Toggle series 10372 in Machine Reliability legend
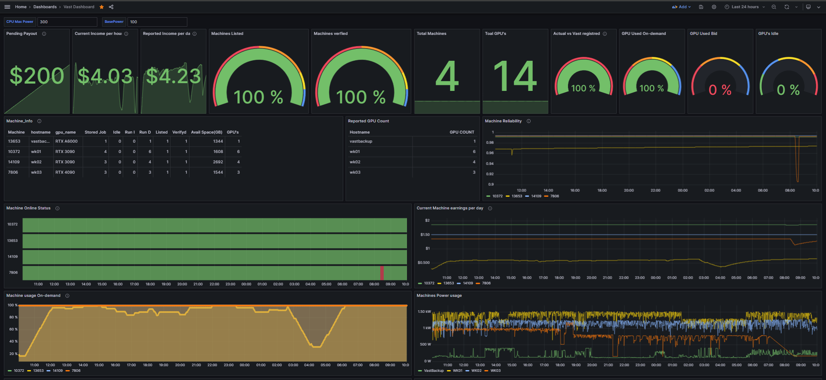The width and height of the screenshot is (826, 380). [x=497, y=196]
